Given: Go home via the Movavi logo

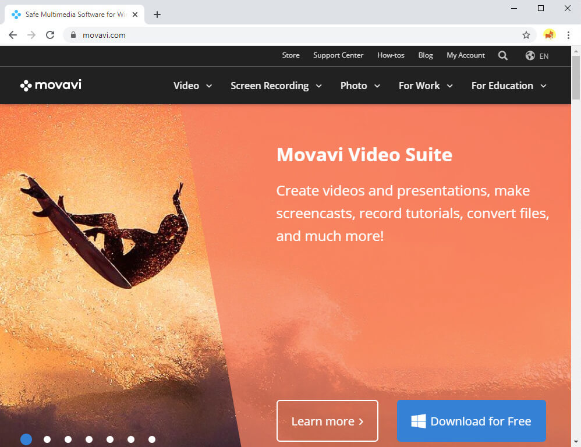Looking at the screenshot, I should [51, 85].
